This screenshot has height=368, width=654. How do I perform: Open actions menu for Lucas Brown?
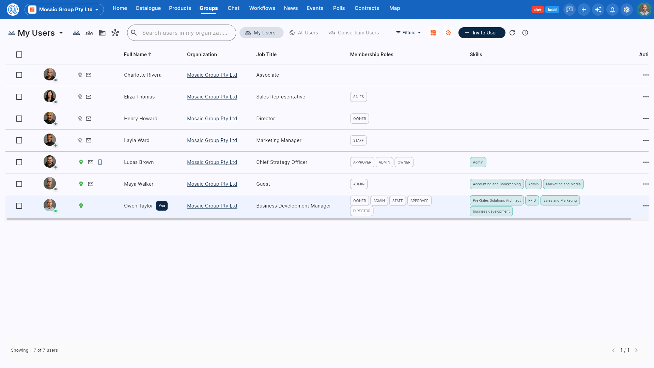coord(646,162)
